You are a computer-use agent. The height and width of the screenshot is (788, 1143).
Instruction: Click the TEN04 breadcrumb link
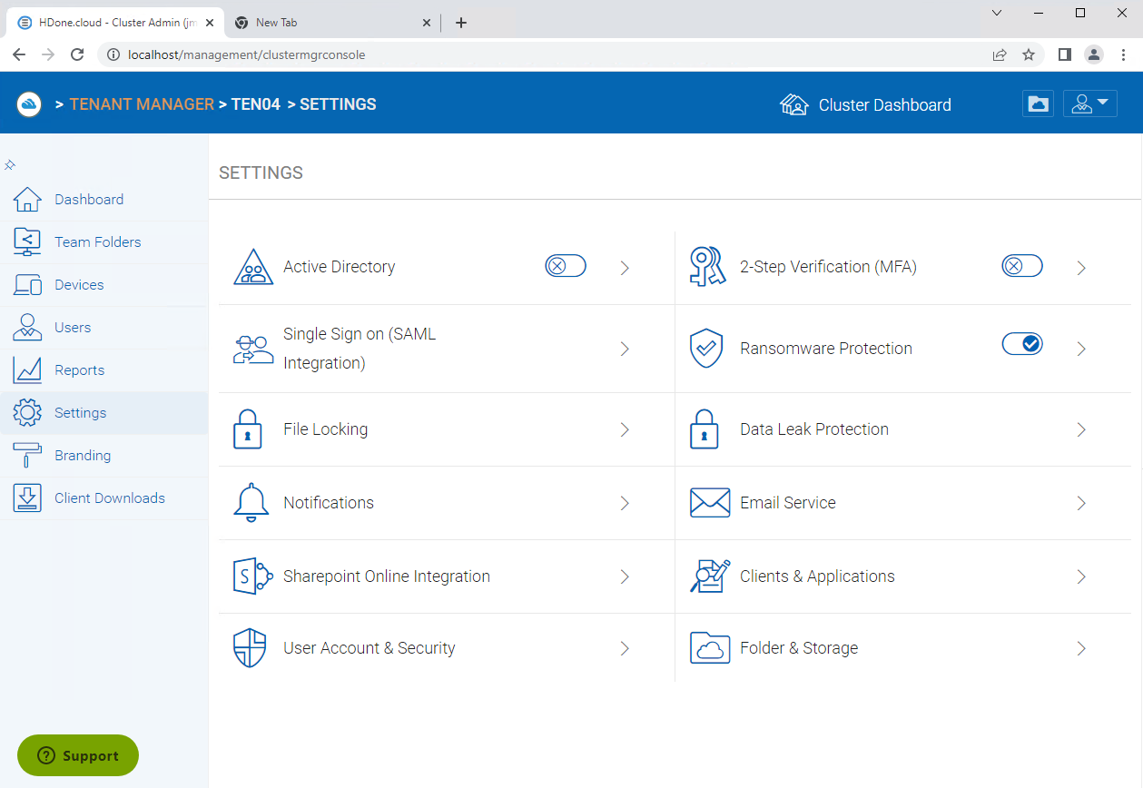tap(256, 104)
